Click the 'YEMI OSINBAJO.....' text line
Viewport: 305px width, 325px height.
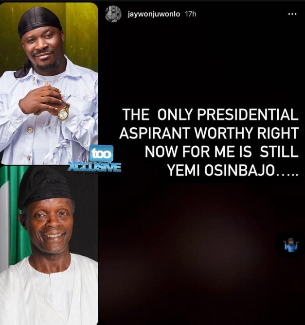[233, 171]
